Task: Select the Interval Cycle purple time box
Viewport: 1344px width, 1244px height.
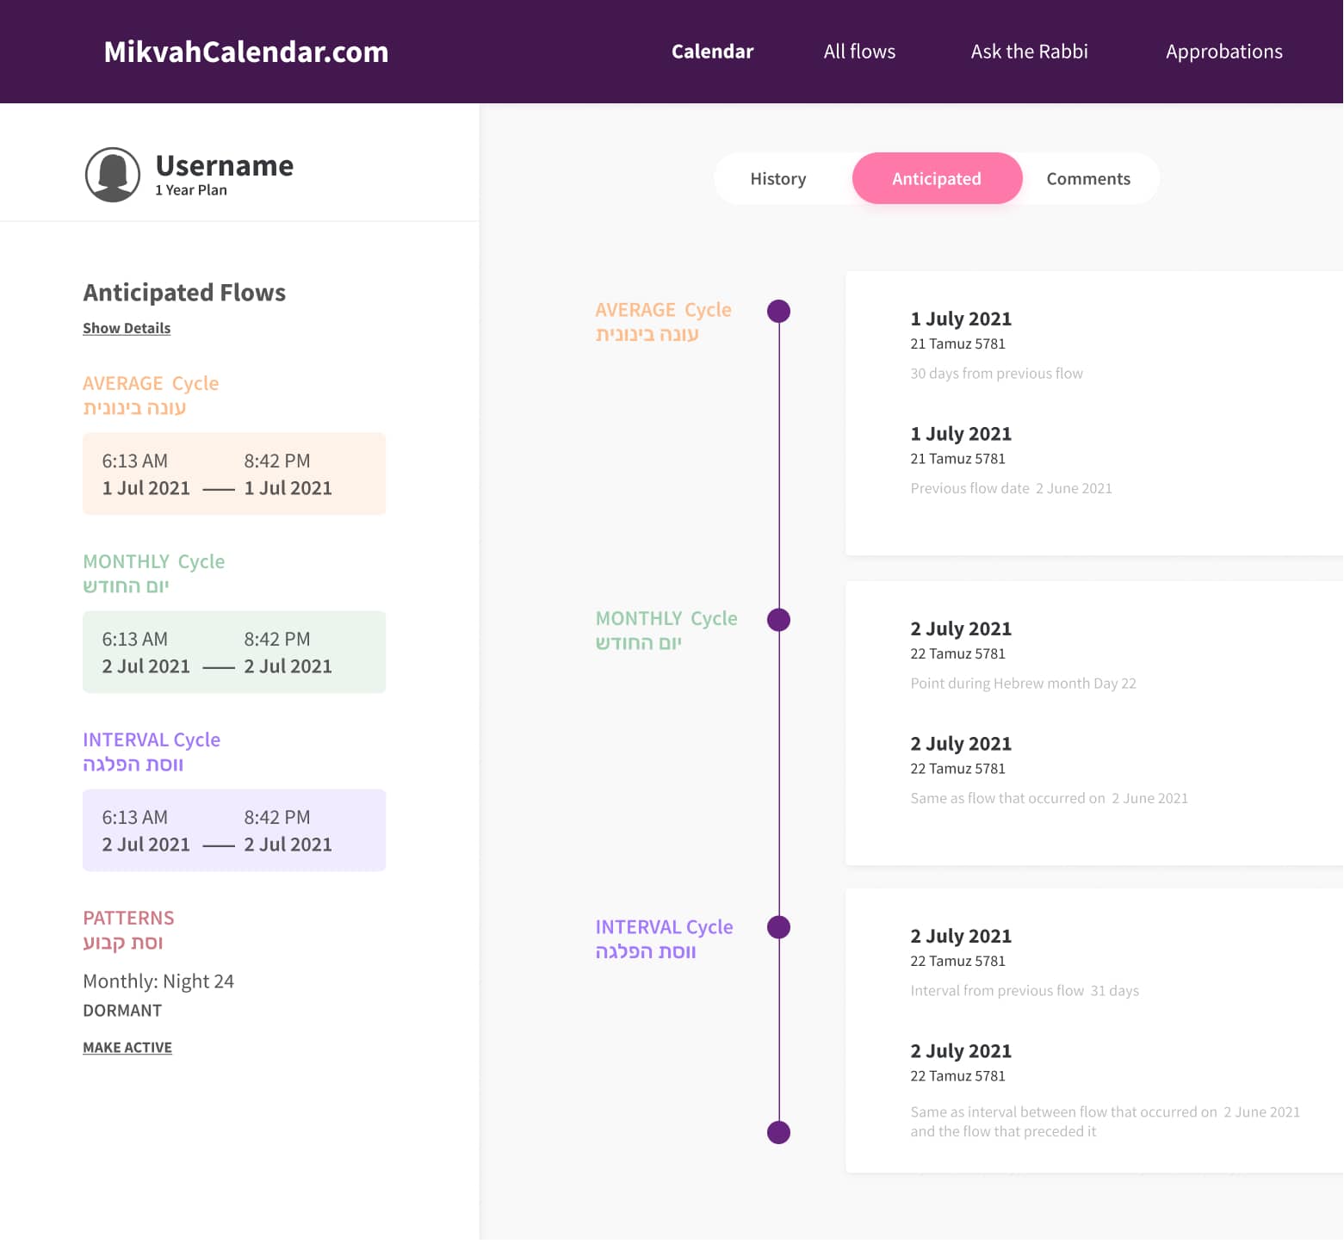Action: (x=234, y=831)
